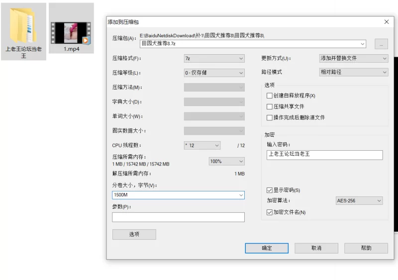The width and height of the screenshot is (398, 280).
Task: Click the 1 MB / 15742 MB memory text
Action: 141,164
